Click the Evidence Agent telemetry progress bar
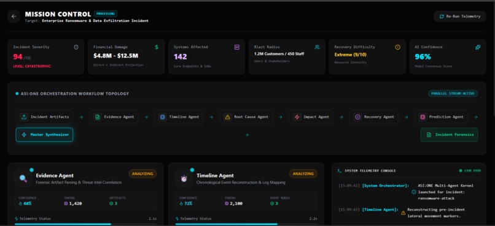Screen dimensions: 495x226 (x=85, y=224)
